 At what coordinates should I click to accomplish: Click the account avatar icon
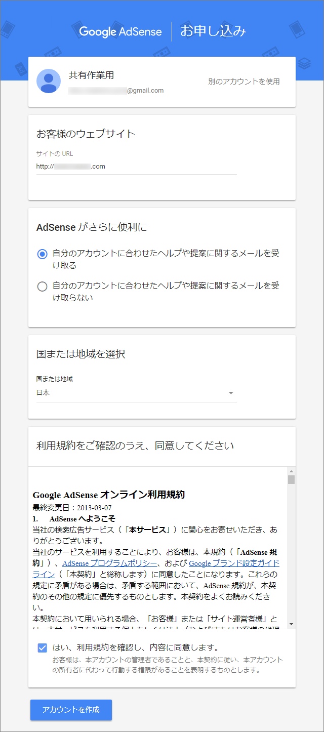click(x=49, y=81)
